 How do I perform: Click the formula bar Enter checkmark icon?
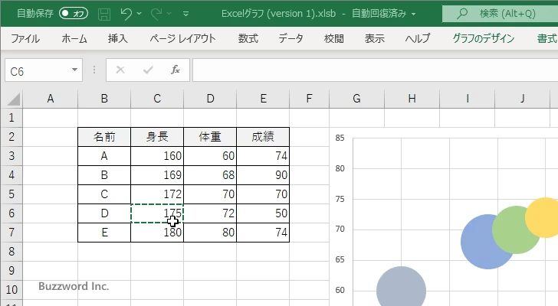click(x=148, y=70)
